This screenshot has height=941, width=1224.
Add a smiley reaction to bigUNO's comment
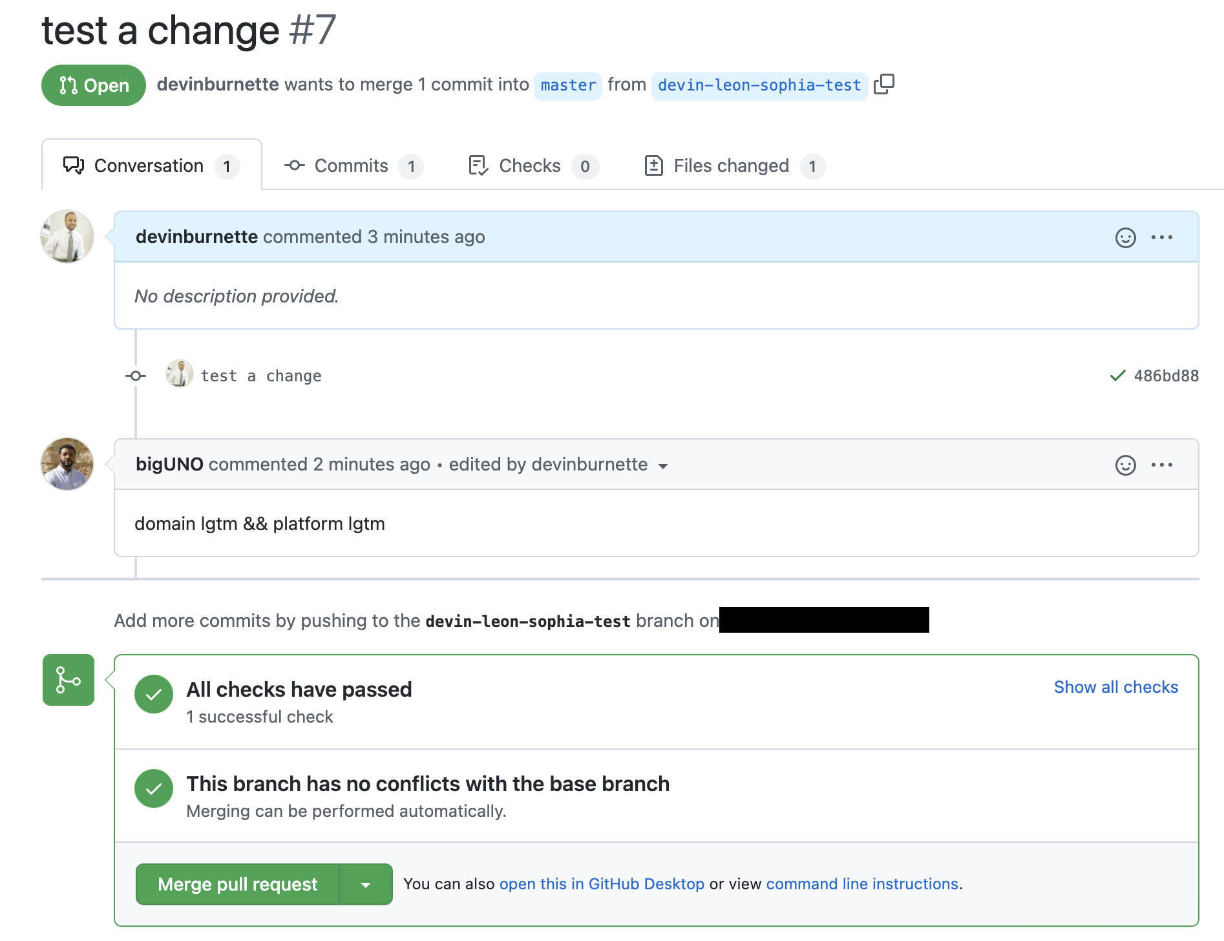tap(1126, 464)
